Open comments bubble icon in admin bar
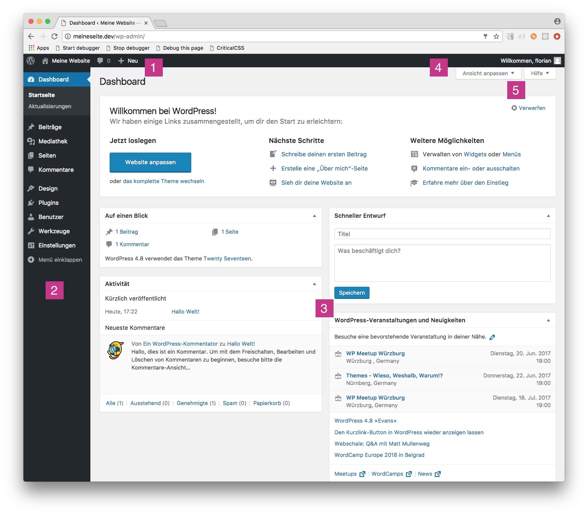This screenshot has width=588, height=515. (x=100, y=61)
